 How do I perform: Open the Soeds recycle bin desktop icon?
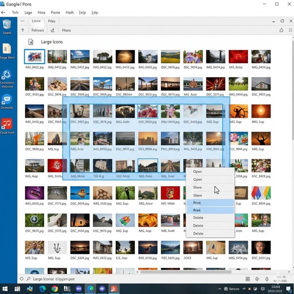[7, 27]
